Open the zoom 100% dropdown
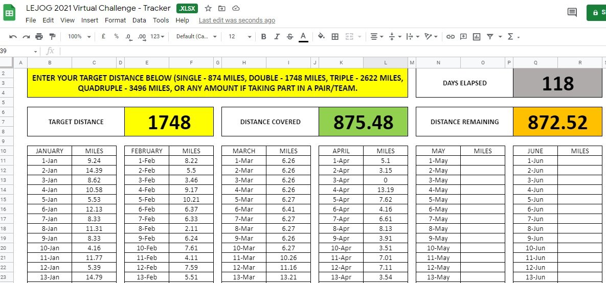The height and width of the screenshot is (283, 606). pyautogui.click(x=79, y=36)
